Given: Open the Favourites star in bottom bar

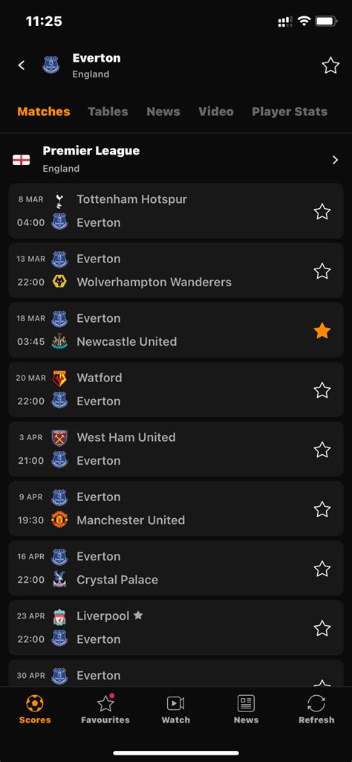Looking at the screenshot, I should point(105,703).
